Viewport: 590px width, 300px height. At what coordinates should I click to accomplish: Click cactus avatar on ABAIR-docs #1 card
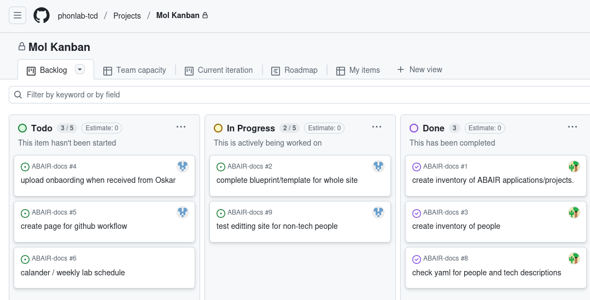coord(574,166)
